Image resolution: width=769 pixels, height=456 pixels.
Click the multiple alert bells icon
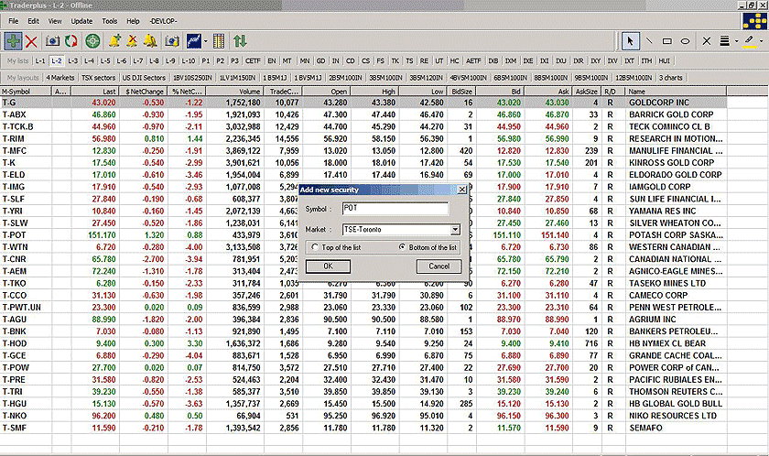(x=150, y=41)
